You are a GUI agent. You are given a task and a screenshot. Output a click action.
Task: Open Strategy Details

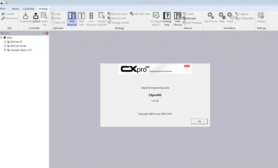(x=118, y=23)
